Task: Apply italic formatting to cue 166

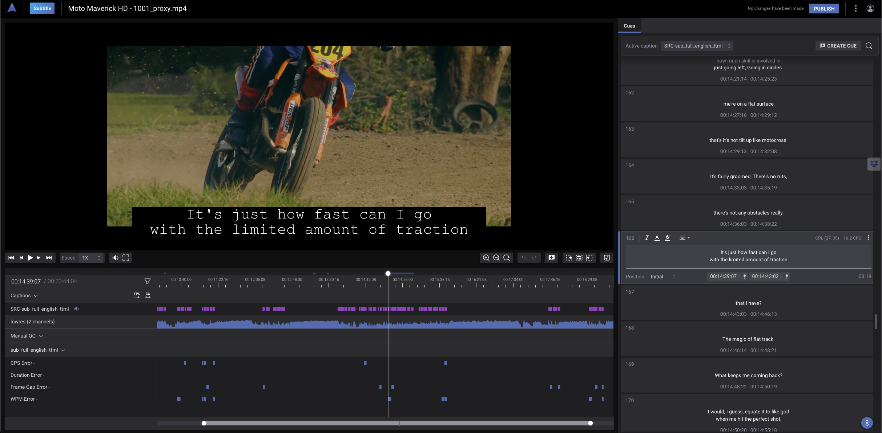Action: [647, 238]
